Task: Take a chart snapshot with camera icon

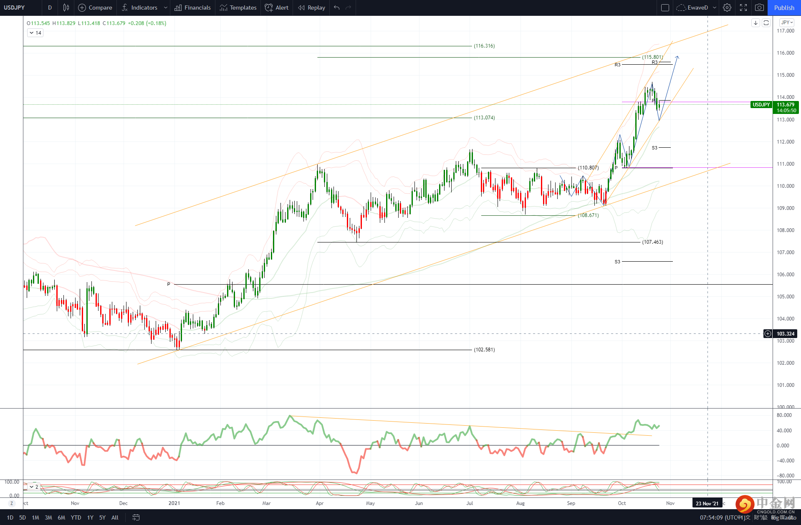Action: [x=760, y=8]
